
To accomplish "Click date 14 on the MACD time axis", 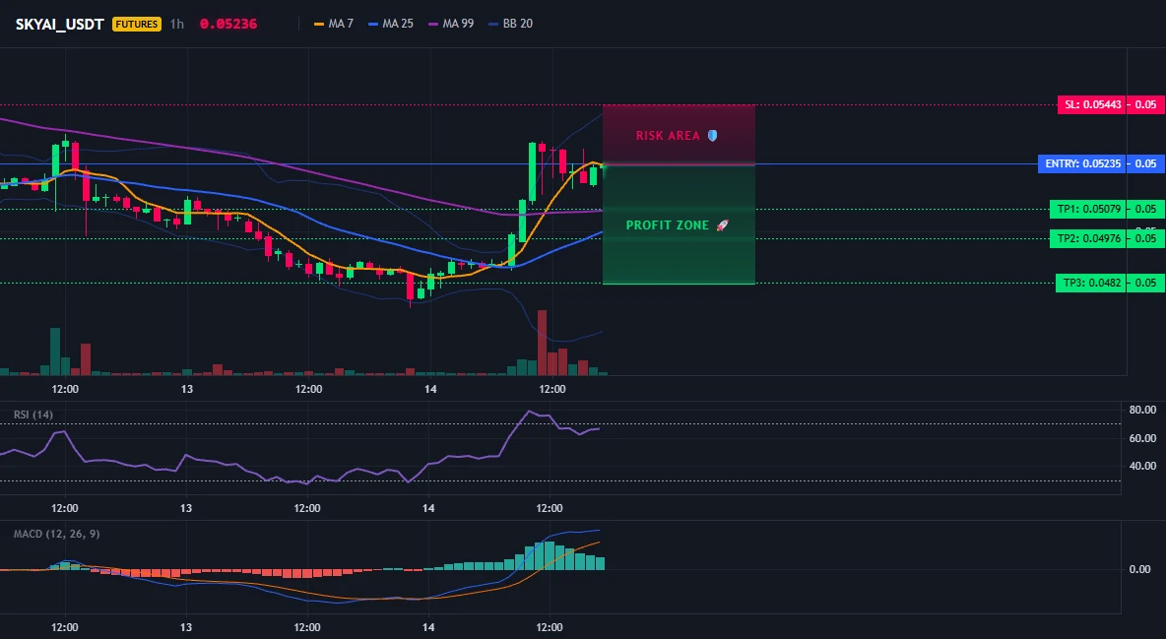I will coord(428,627).
